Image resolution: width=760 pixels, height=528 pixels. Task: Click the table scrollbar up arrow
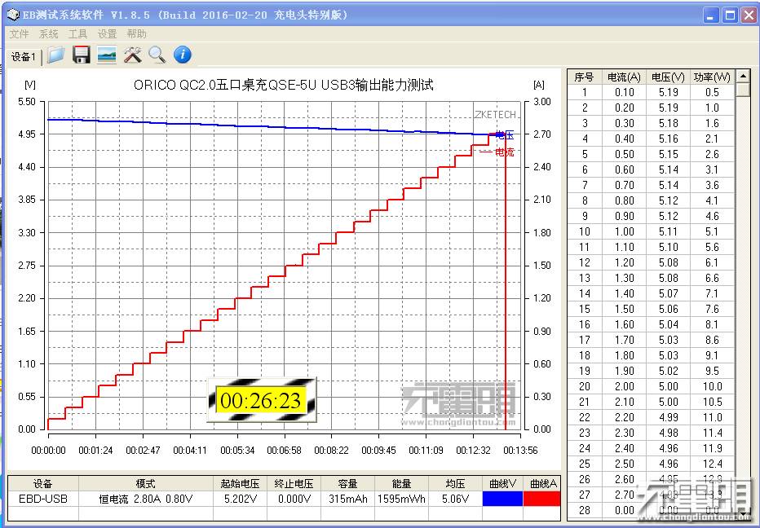coord(743,76)
